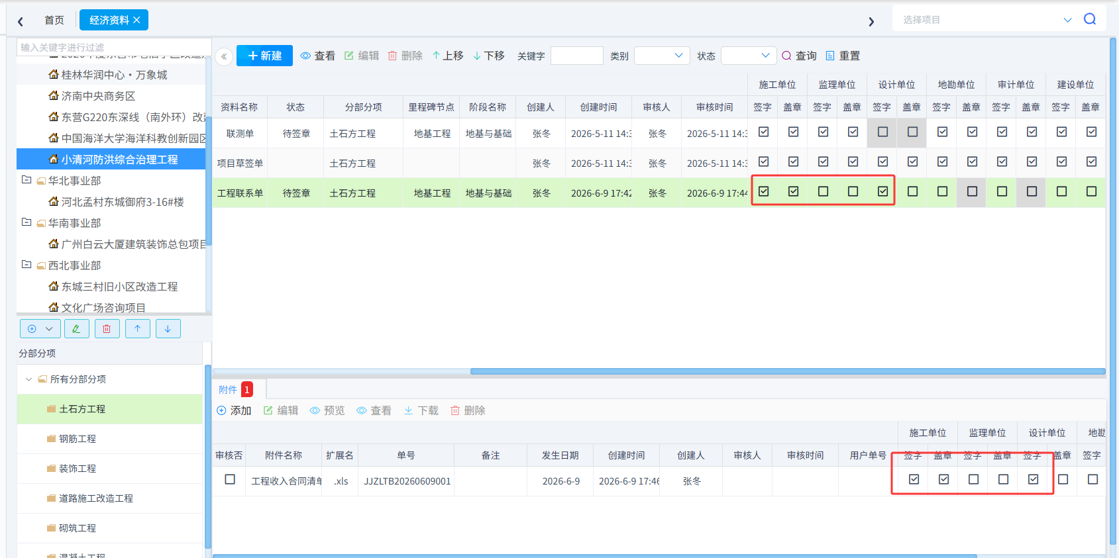The height and width of the screenshot is (558, 1119).
Task: Click the red trash icon under project tree
Action: coord(107,329)
